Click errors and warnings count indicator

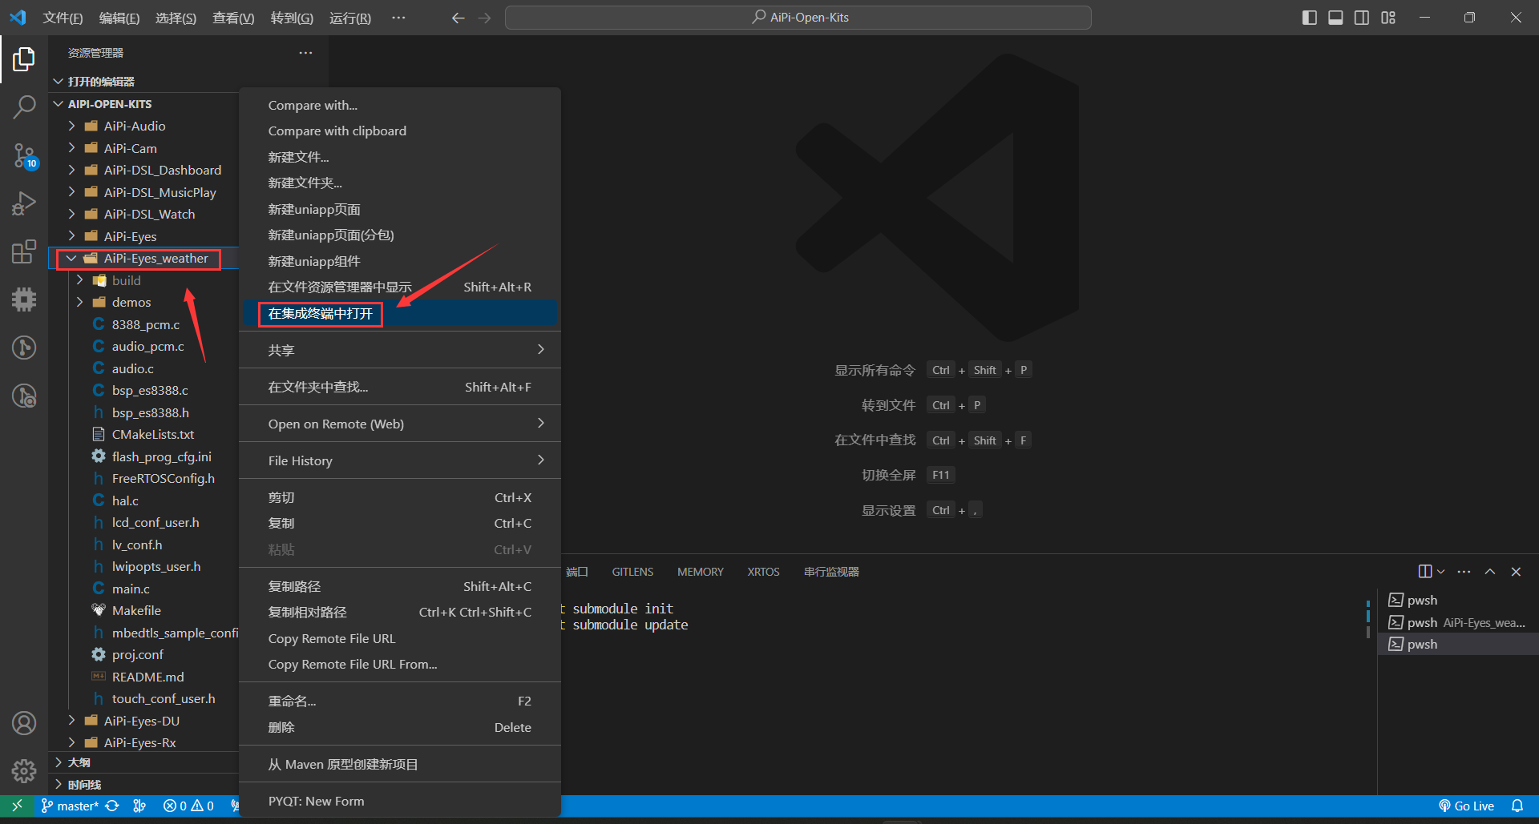click(x=188, y=806)
